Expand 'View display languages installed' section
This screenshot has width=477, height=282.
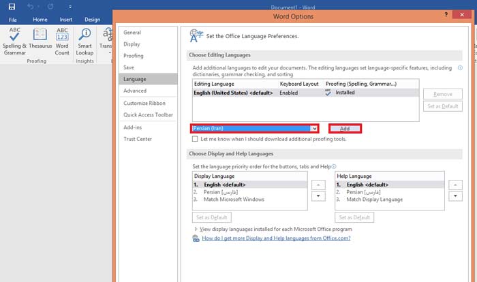(197, 230)
